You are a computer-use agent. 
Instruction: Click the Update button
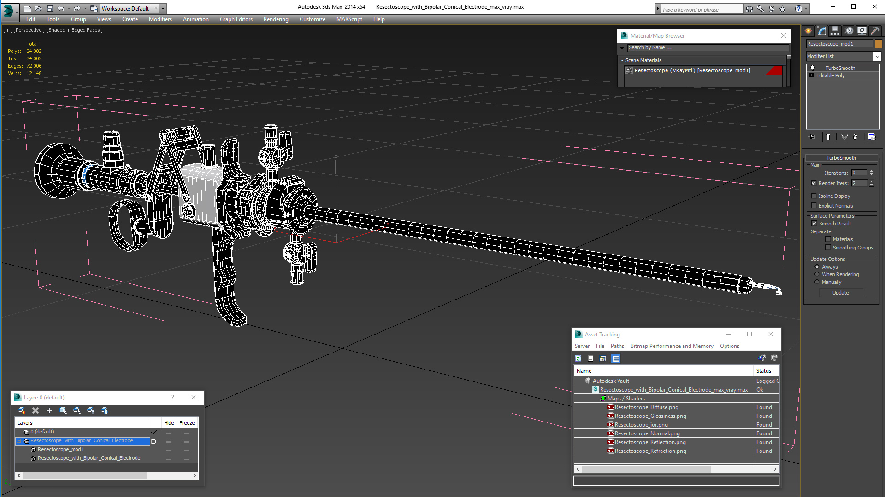[x=840, y=293]
